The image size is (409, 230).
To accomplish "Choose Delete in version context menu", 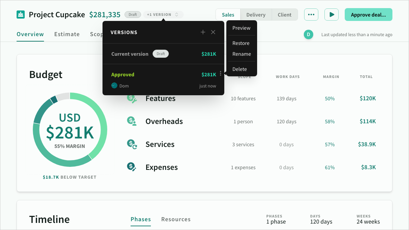I will coord(240,69).
